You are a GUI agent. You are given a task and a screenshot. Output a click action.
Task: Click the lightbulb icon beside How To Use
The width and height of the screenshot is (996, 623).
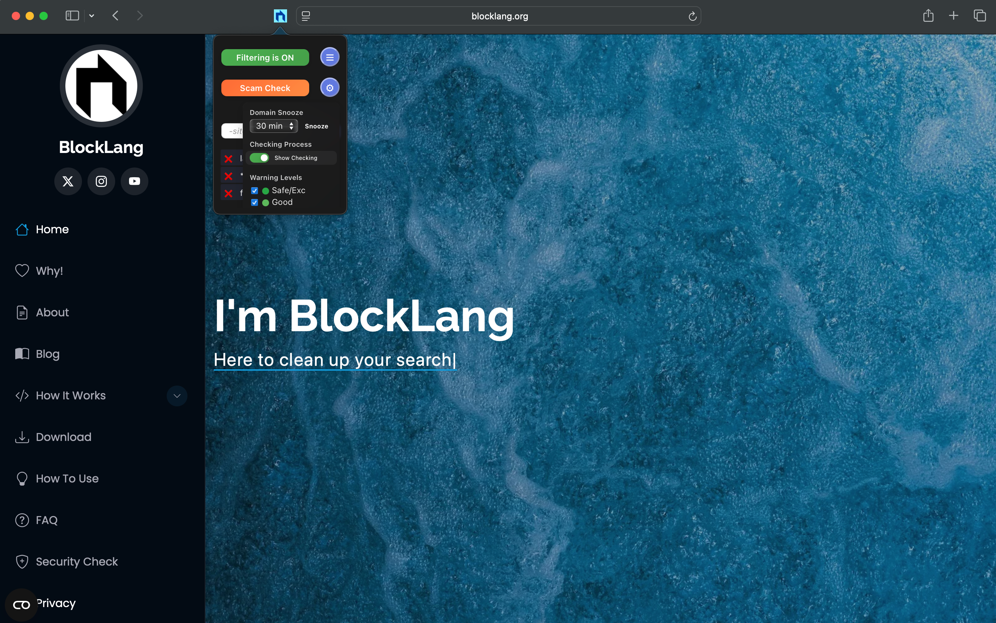pos(22,479)
